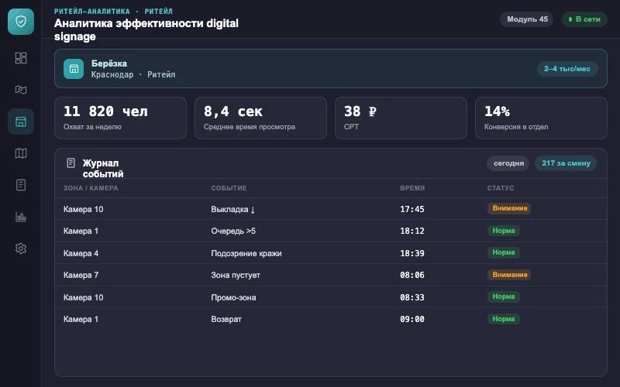Viewport: 620px width, 387px height.
Task: Click the Журнал событий heading
Action: coord(103,169)
